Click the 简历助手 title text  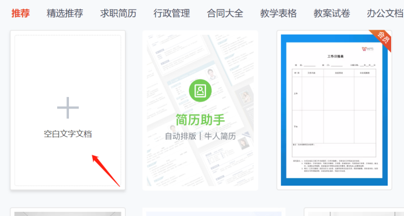(200, 120)
